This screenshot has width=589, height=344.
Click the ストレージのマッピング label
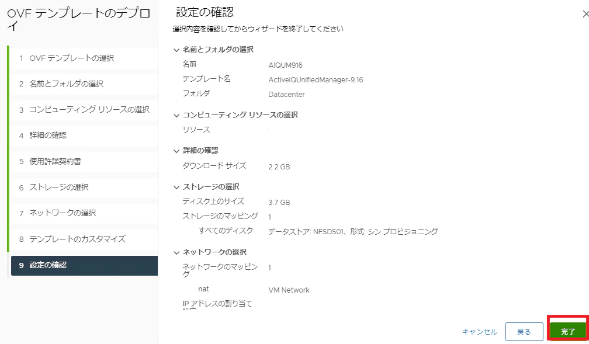[220, 216]
